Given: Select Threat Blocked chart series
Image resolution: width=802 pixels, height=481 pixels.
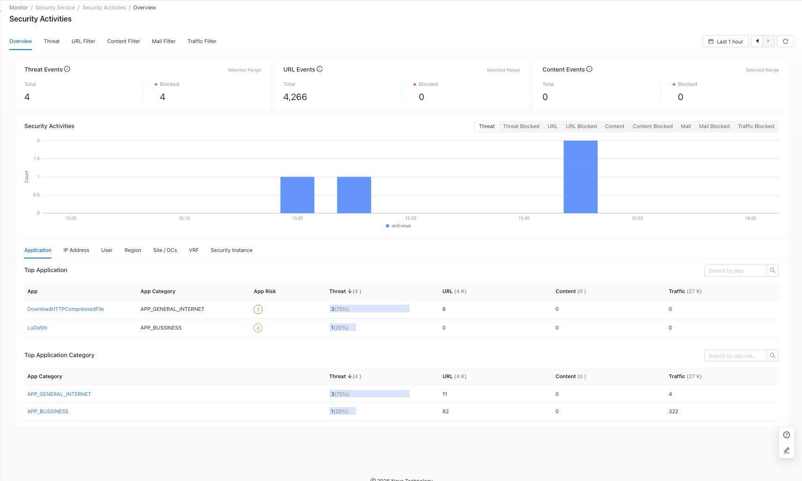Looking at the screenshot, I should tap(521, 126).
